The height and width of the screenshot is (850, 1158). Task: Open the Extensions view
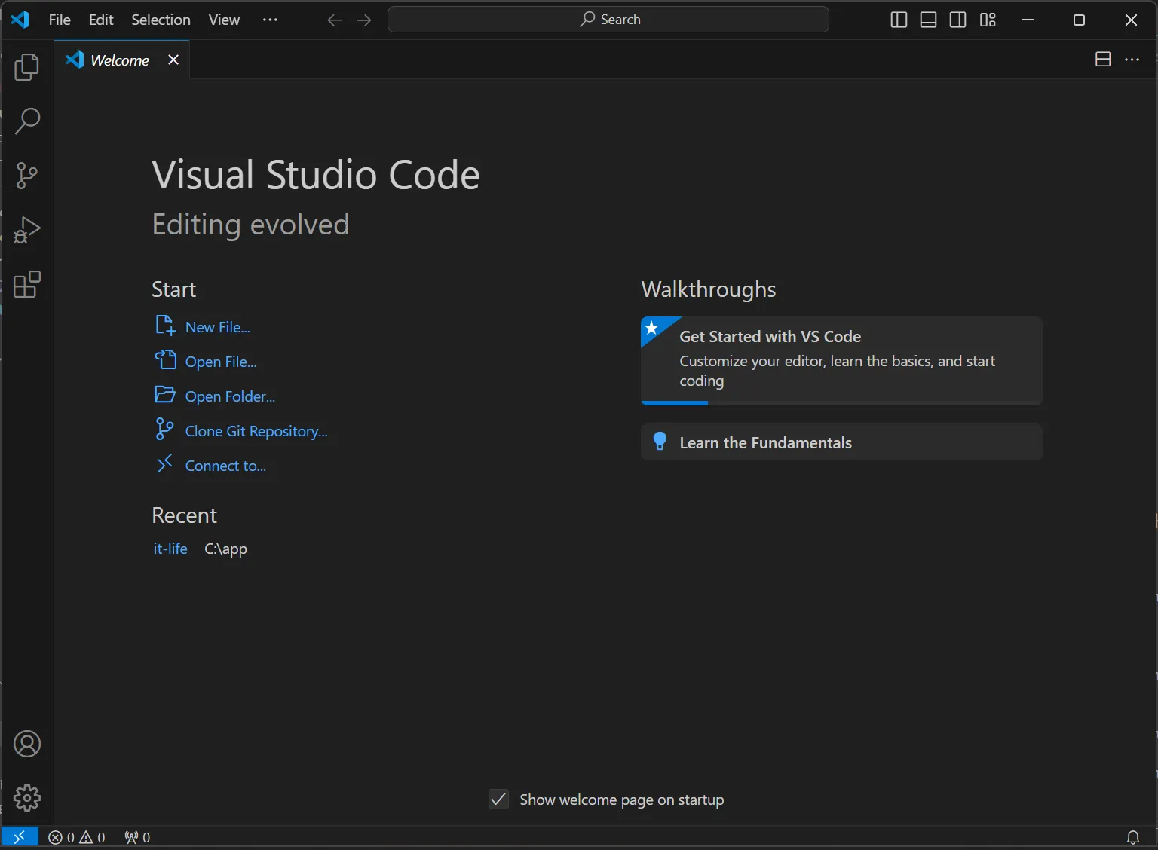click(x=27, y=284)
